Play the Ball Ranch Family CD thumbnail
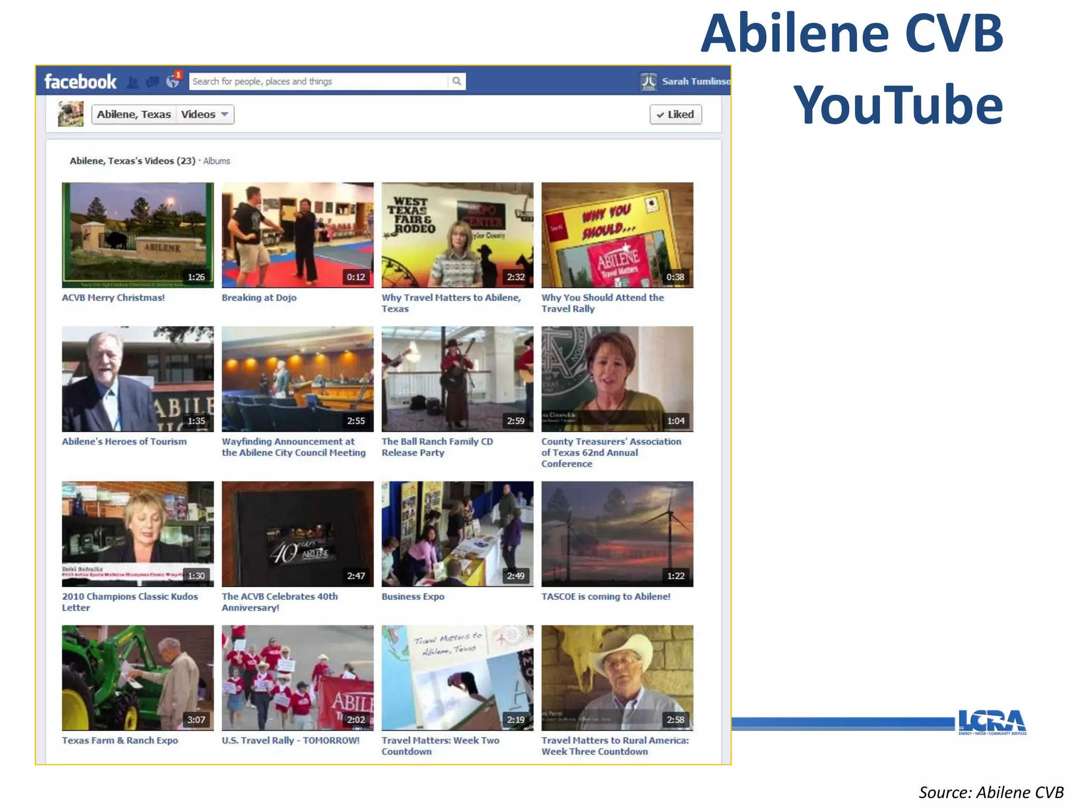1079x809 pixels. (x=457, y=379)
